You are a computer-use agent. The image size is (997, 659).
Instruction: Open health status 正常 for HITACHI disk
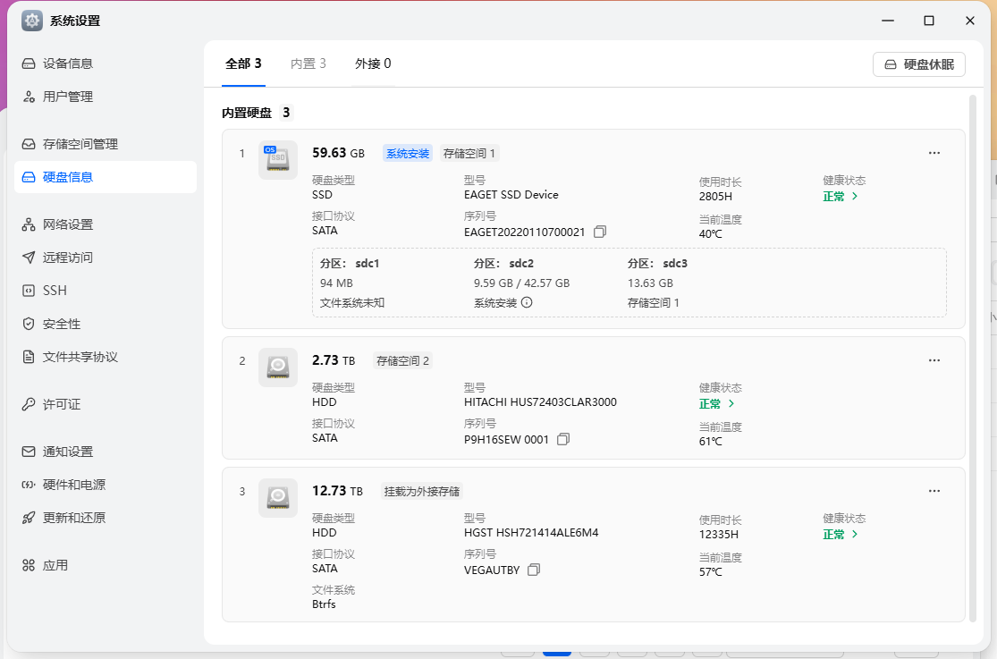click(x=716, y=403)
